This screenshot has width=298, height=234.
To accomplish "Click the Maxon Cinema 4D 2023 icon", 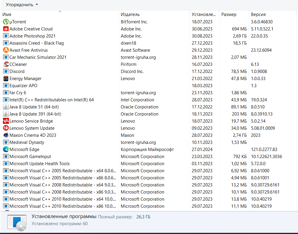I will click(6, 135).
